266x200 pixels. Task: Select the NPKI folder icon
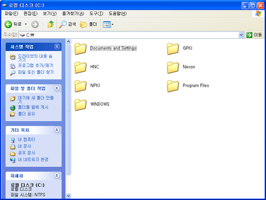(x=80, y=86)
